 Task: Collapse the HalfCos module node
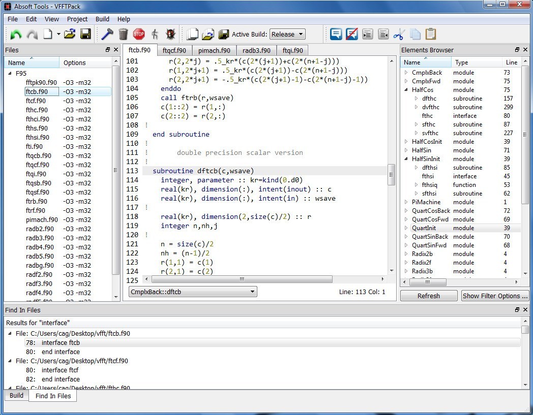click(406, 90)
